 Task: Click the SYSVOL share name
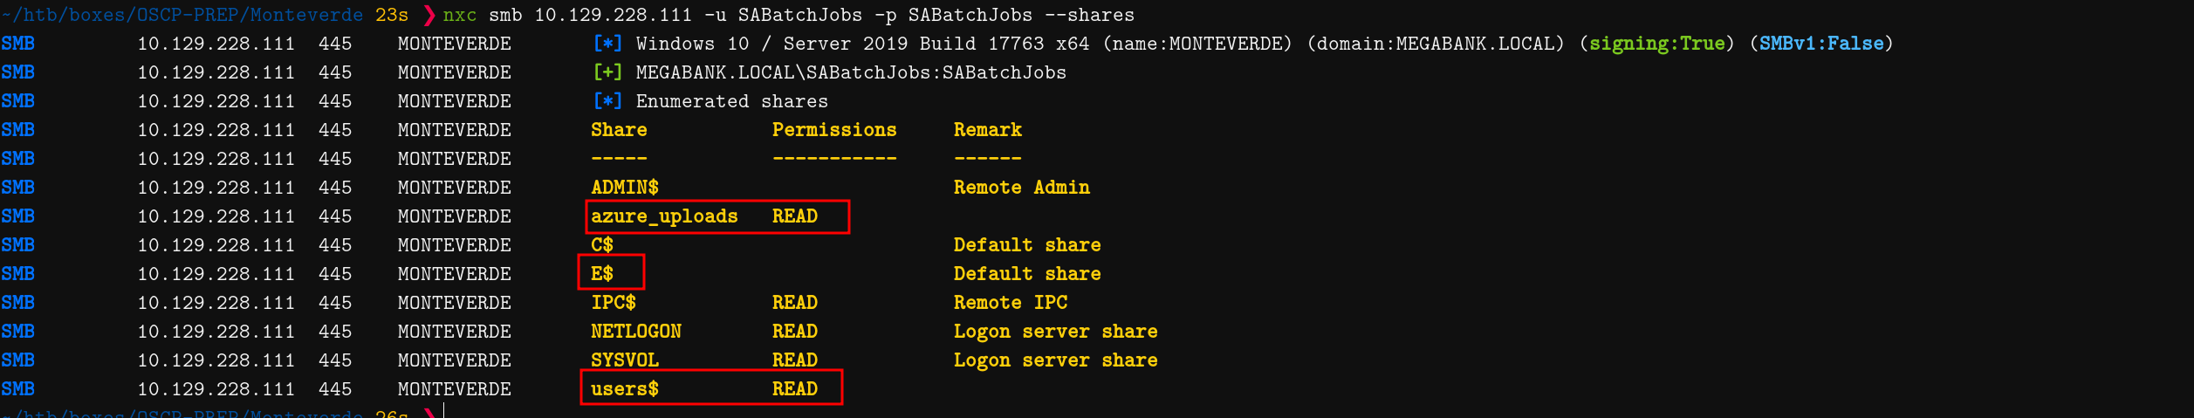(x=625, y=360)
